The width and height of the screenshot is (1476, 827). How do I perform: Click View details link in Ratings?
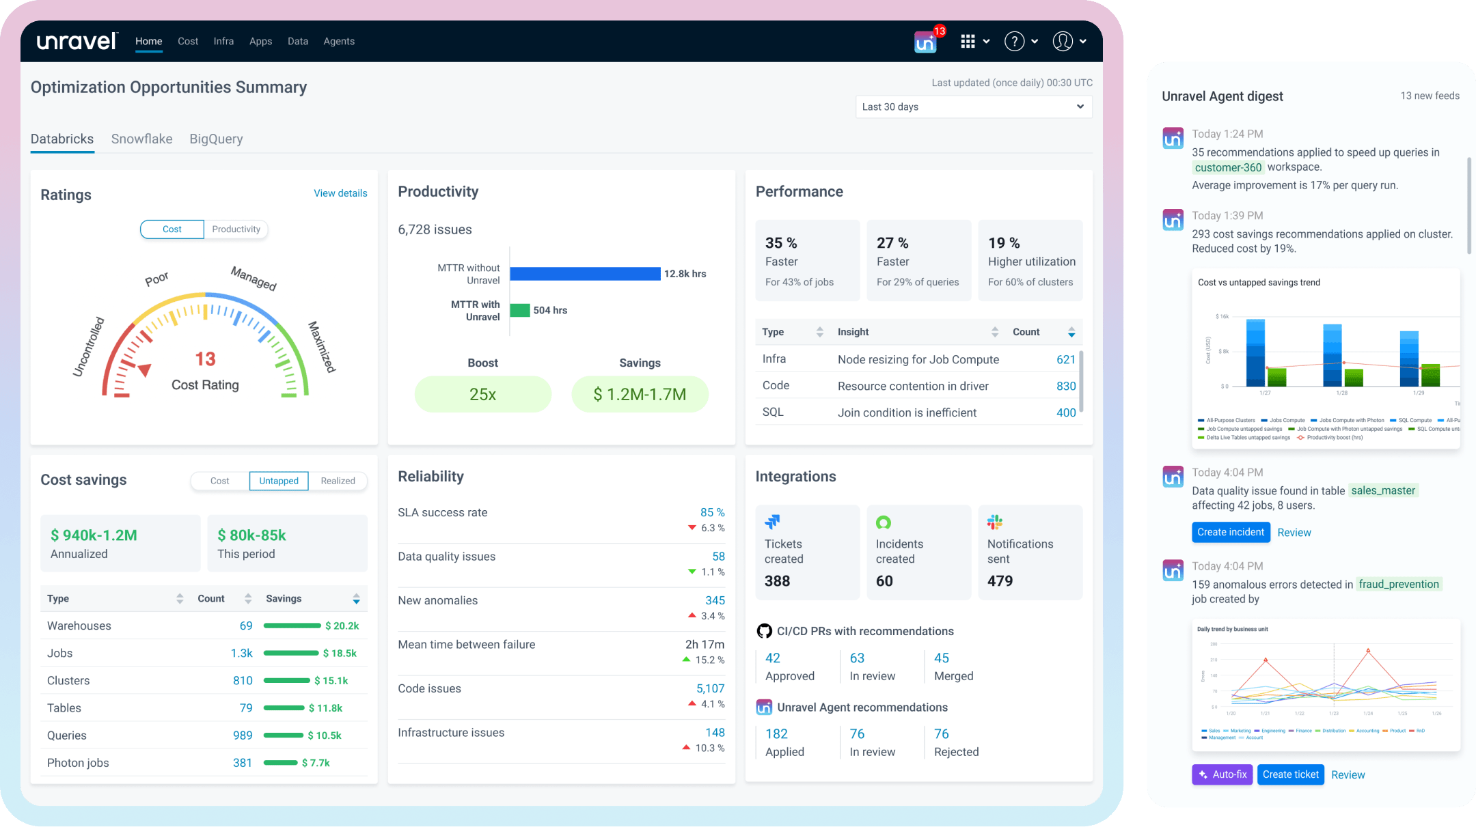pos(340,193)
